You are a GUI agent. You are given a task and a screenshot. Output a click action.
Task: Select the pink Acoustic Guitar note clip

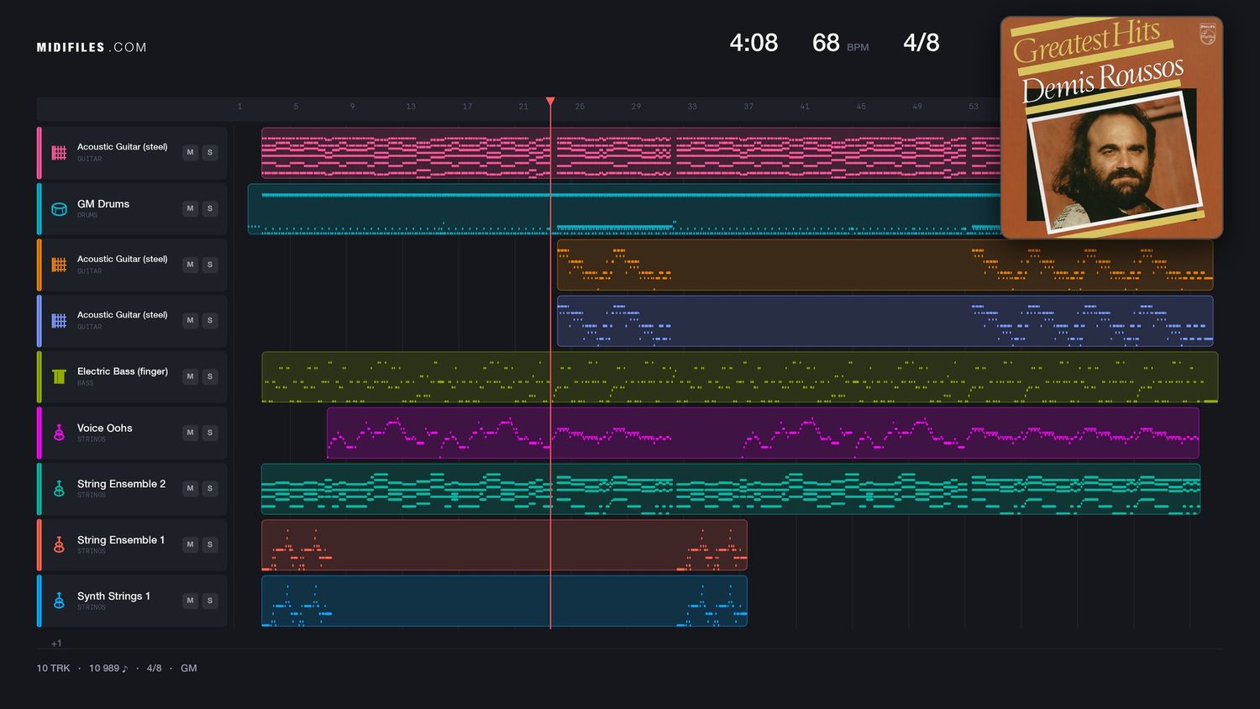click(631, 153)
